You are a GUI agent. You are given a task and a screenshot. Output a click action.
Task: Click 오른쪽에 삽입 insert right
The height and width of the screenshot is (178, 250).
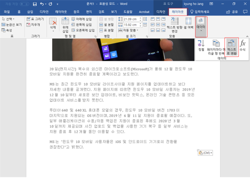click(x=83, y=30)
